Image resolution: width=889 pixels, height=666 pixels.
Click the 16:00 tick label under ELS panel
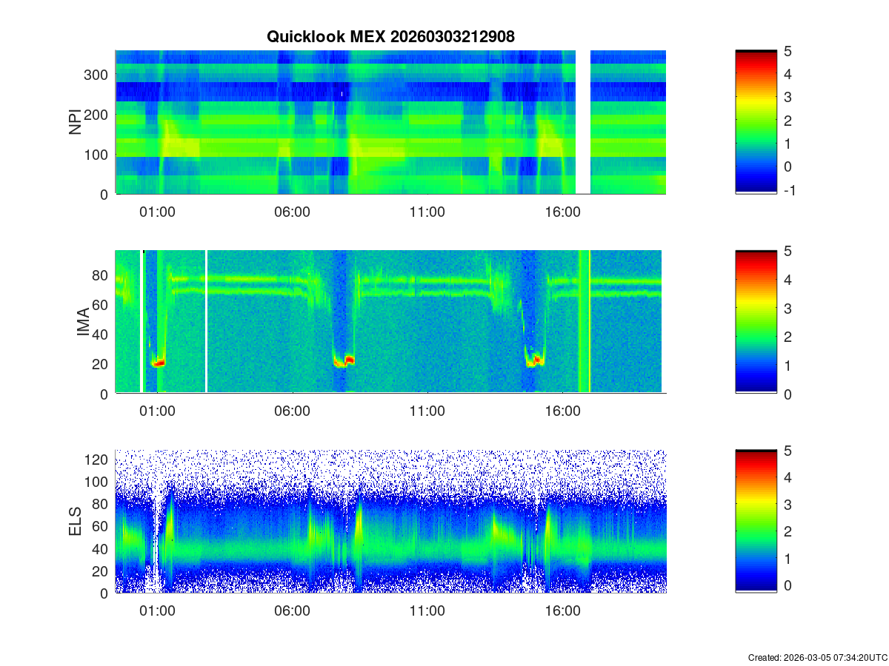(562, 611)
